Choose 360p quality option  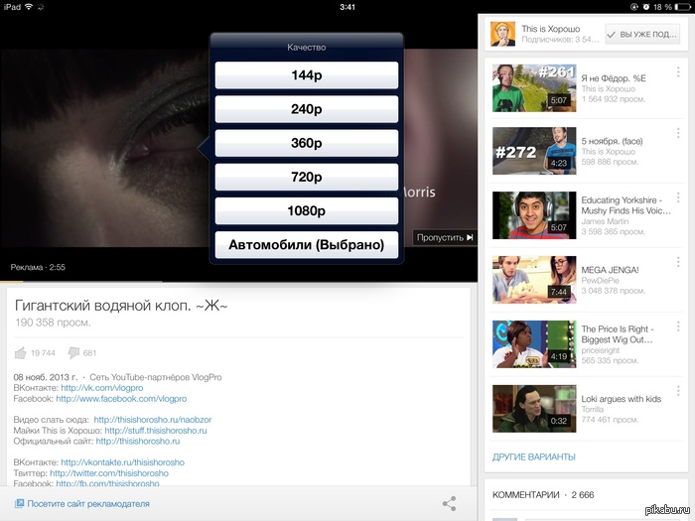tap(306, 143)
